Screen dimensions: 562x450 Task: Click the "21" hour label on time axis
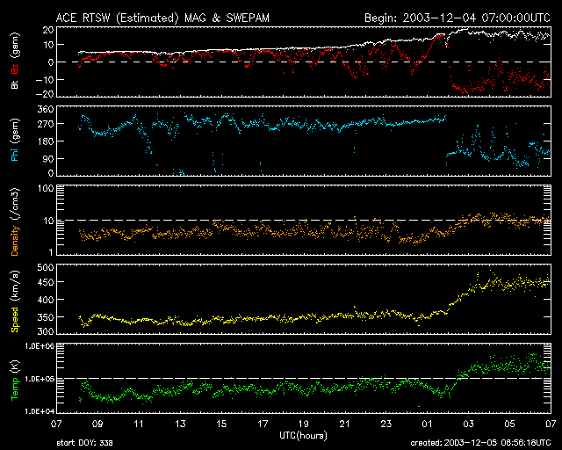click(x=345, y=425)
